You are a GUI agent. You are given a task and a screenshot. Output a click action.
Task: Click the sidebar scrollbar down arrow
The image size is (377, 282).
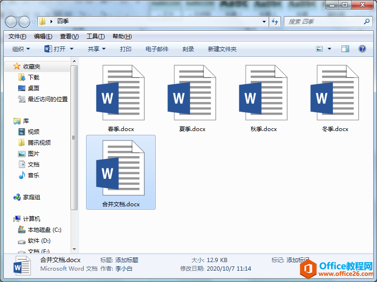(x=74, y=249)
